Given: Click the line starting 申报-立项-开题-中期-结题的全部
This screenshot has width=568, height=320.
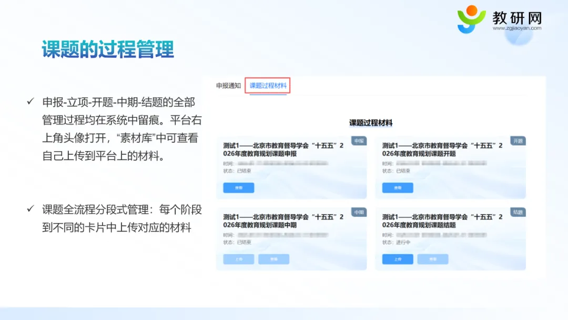Looking at the screenshot, I should [118, 102].
